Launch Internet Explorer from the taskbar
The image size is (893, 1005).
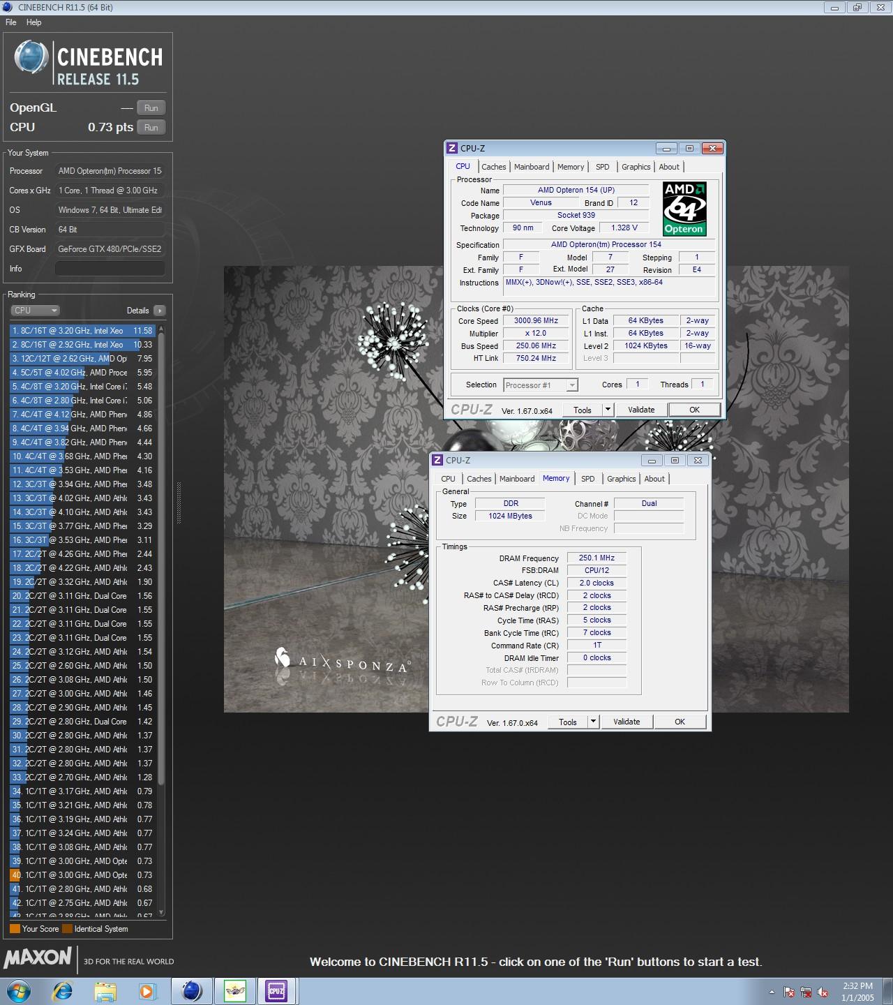pyautogui.click(x=63, y=991)
